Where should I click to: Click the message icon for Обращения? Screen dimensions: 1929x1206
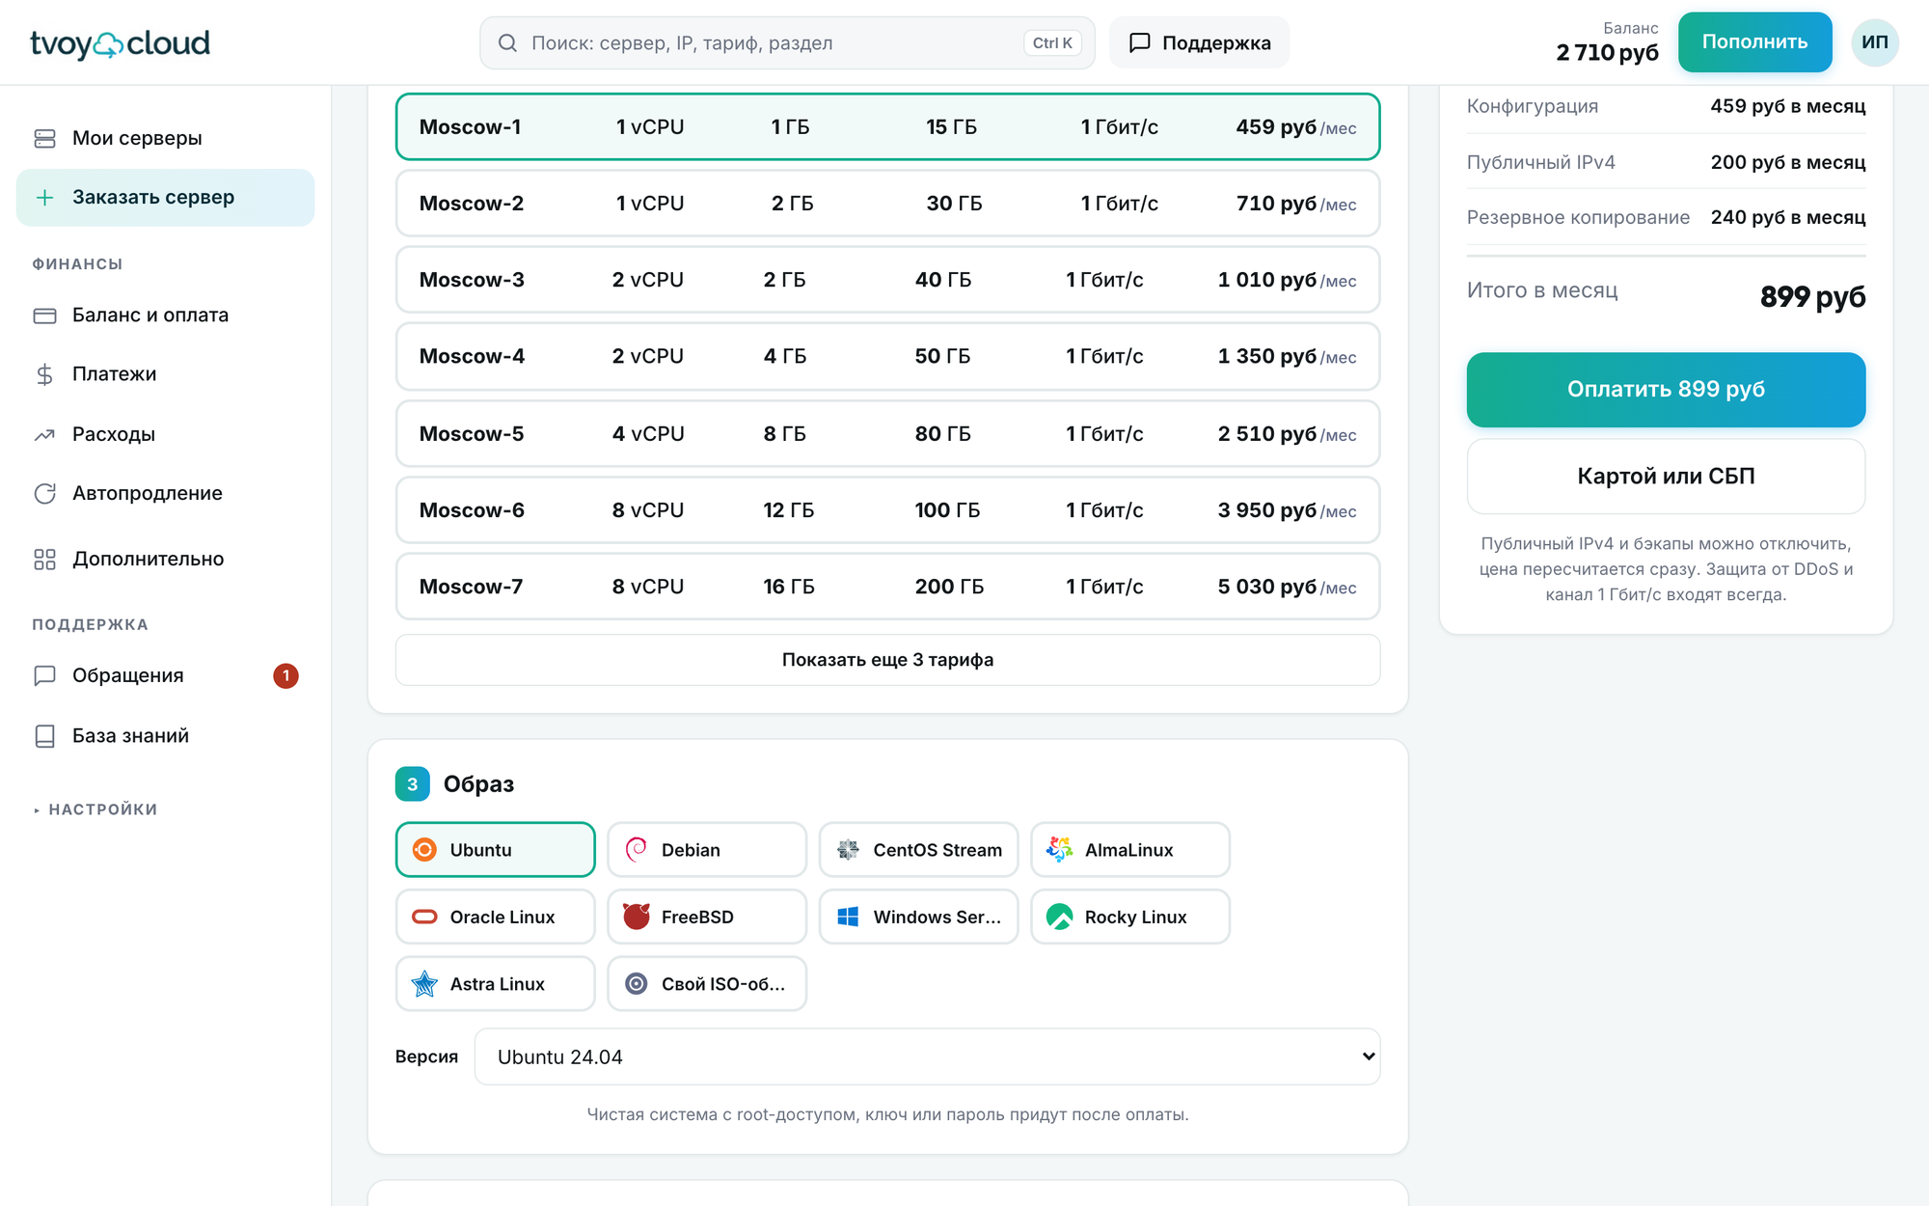point(44,675)
